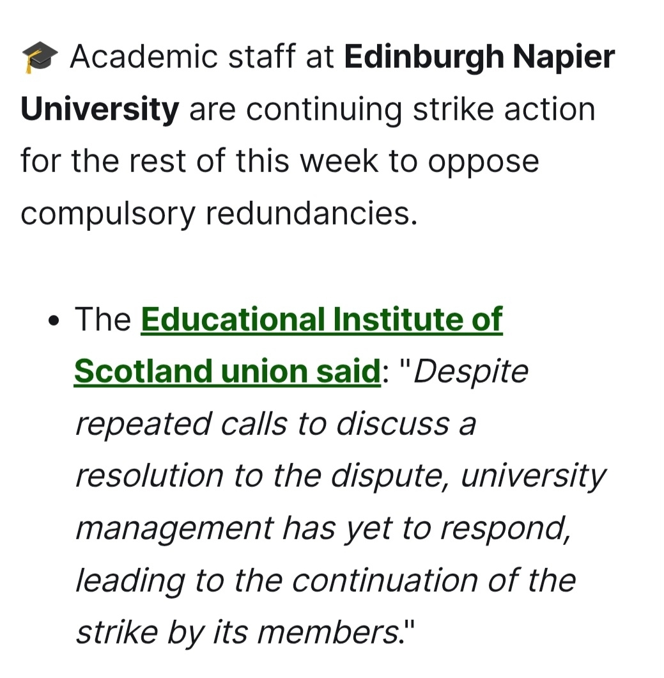
Task: Click the bold "Edinburgh Napier" text
Action: coord(479,57)
